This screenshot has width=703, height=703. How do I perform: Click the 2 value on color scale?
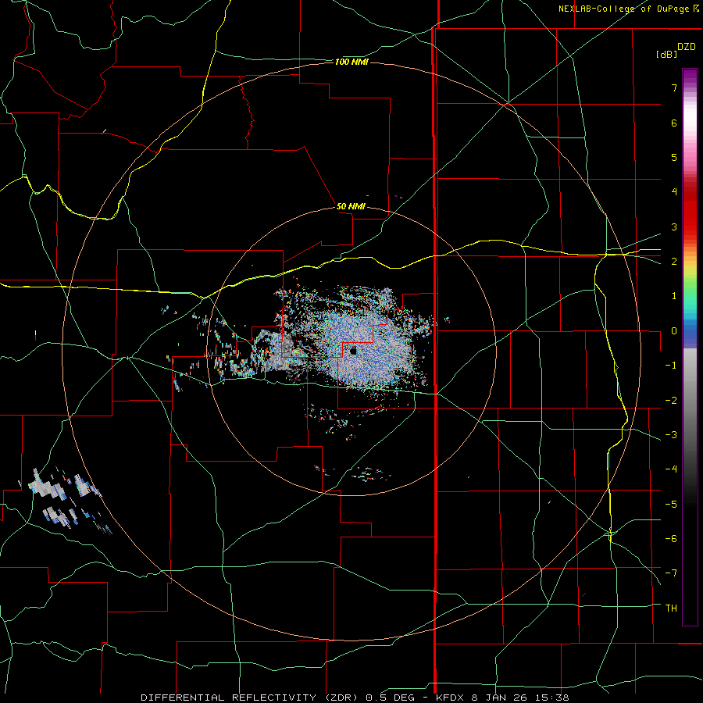pos(674,262)
